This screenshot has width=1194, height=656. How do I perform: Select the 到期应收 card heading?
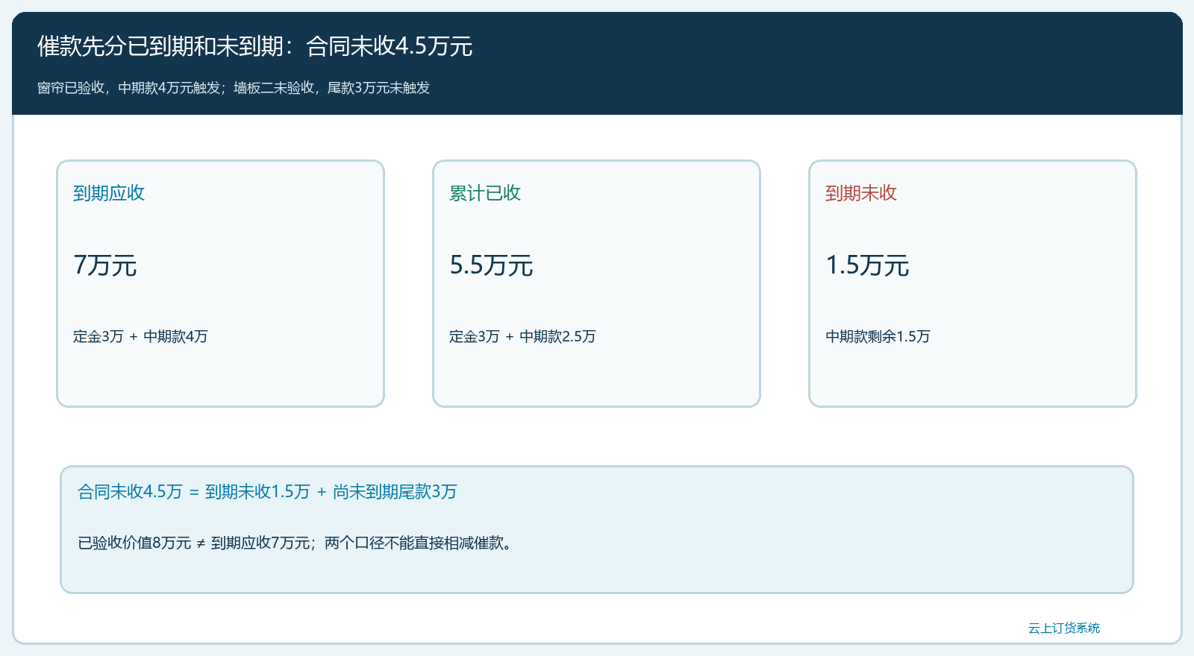(x=109, y=193)
